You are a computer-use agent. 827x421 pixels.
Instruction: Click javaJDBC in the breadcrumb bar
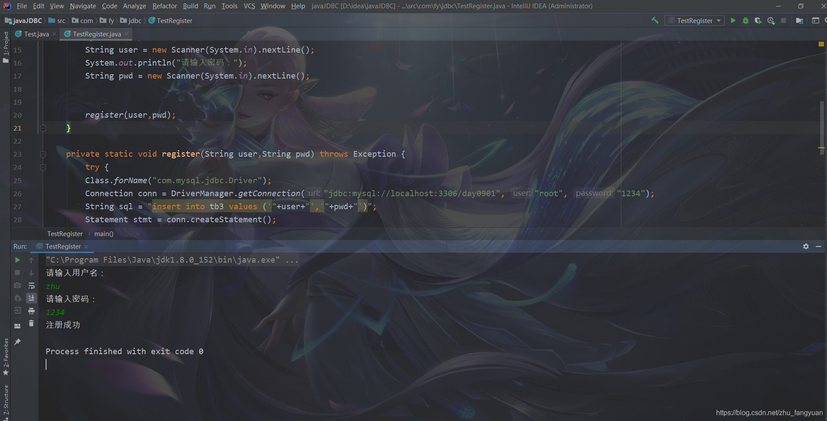pos(23,20)
